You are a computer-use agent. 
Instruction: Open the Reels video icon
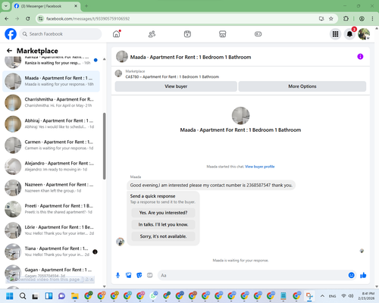(187, 34)
